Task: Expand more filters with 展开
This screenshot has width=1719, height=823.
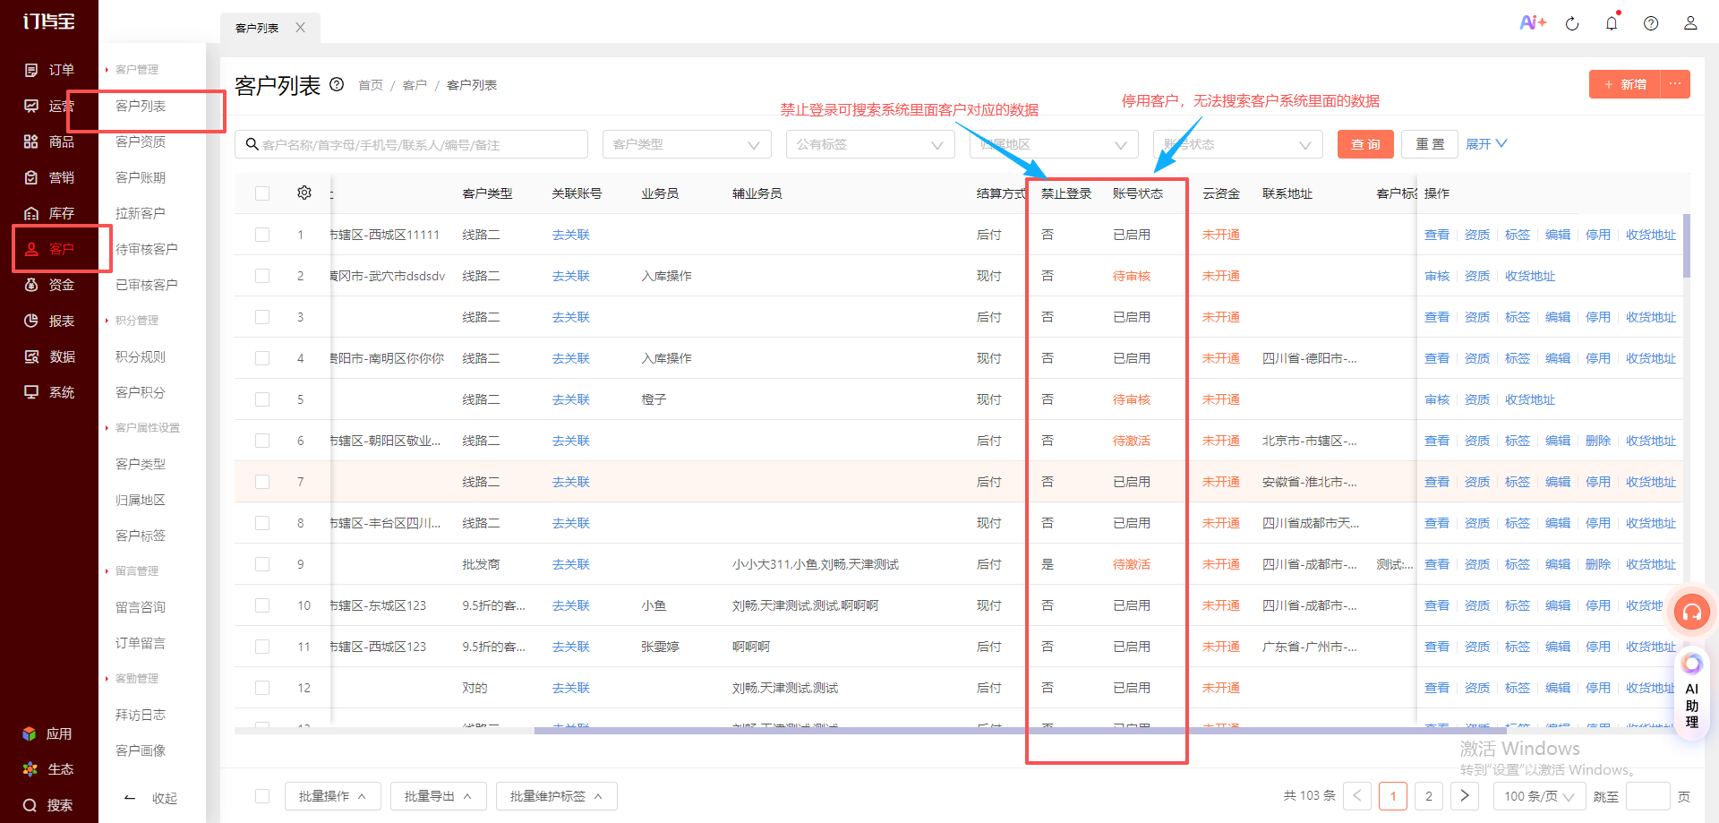Action: point(1486,144)
